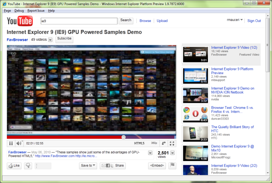Open the NVIDIA ION Netbook demo thumbnail
The width and height of the screenshot is (272, 183).
[x=195, y=95]
